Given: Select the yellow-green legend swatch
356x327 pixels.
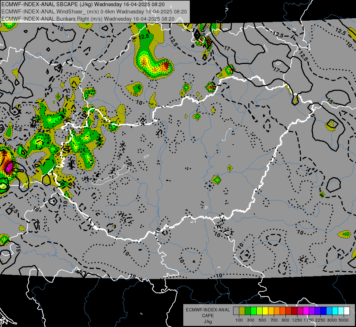Looking at the screenshot, I should [x=260, y=311].
